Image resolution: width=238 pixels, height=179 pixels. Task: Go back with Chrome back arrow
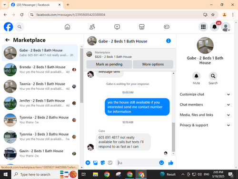pyautogui.click(x=5, y=15)
